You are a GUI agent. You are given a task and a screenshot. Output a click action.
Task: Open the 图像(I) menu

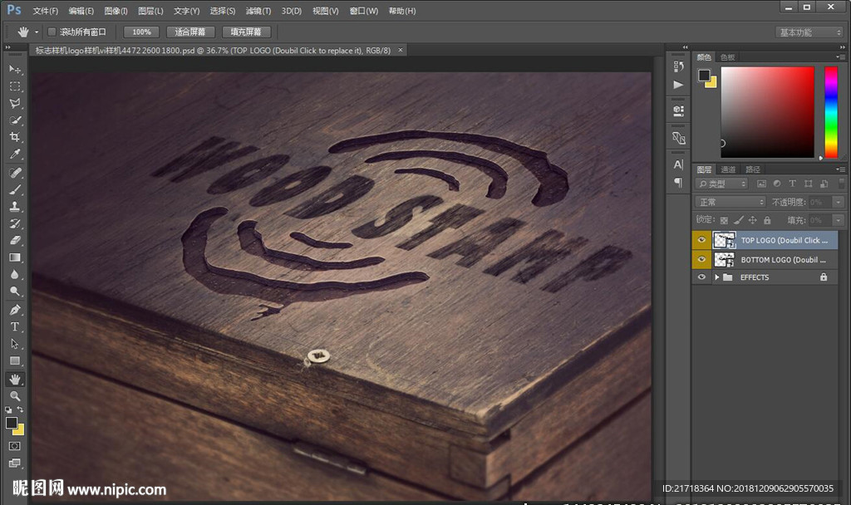tap(116, 11)
